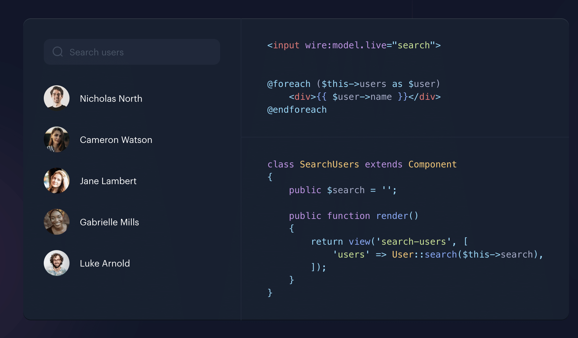Open the Cameron Watson user entry

[x=116, y=140]
